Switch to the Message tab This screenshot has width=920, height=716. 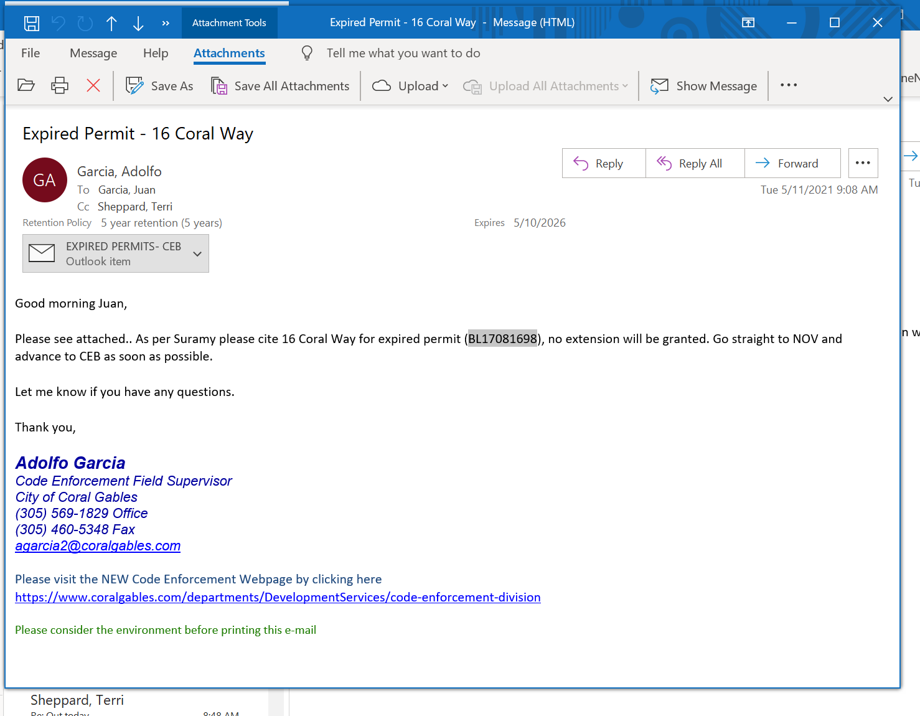(93, 54)
